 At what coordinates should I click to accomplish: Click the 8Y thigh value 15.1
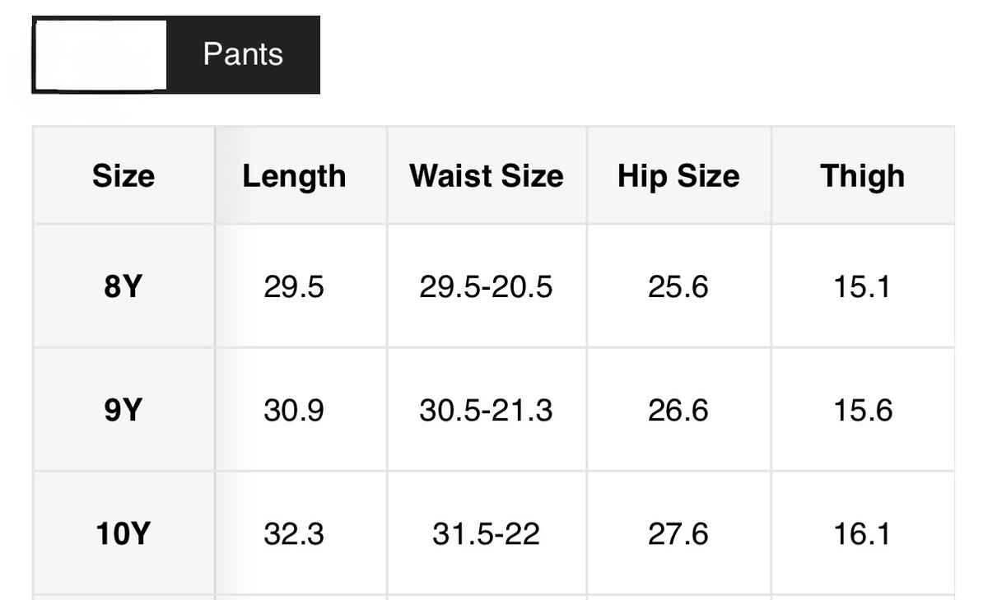point(862,287)
